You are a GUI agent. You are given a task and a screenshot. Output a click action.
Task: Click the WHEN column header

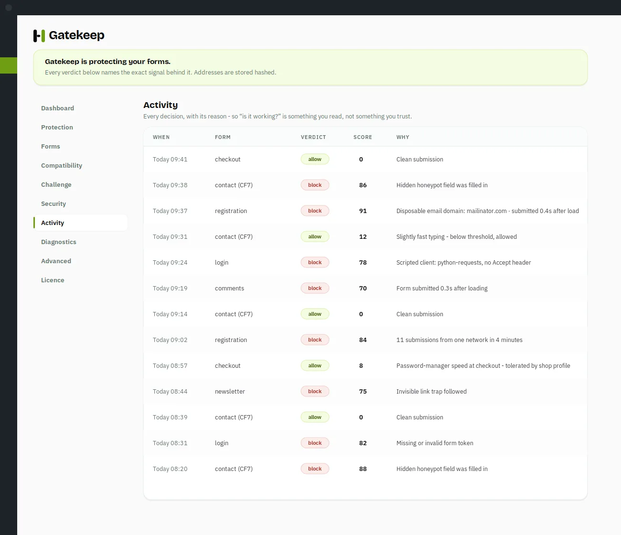pyautogui.click(x=161, y=137)
